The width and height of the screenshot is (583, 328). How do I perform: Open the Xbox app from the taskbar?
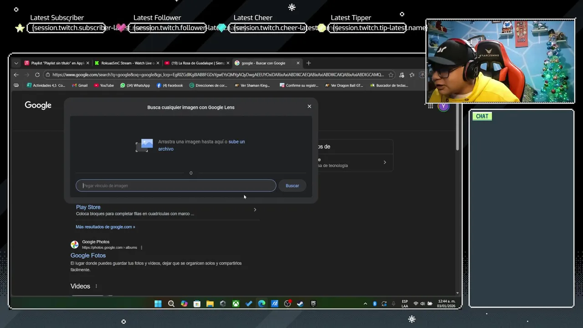pyautogui.click(x=236, y=304)
